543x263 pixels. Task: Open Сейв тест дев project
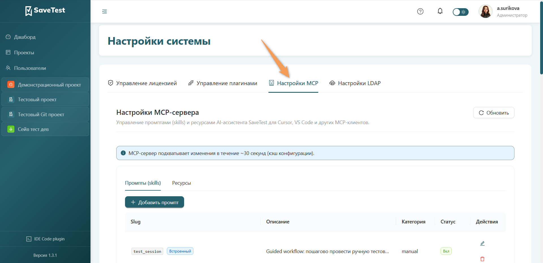tap(45, 129)
